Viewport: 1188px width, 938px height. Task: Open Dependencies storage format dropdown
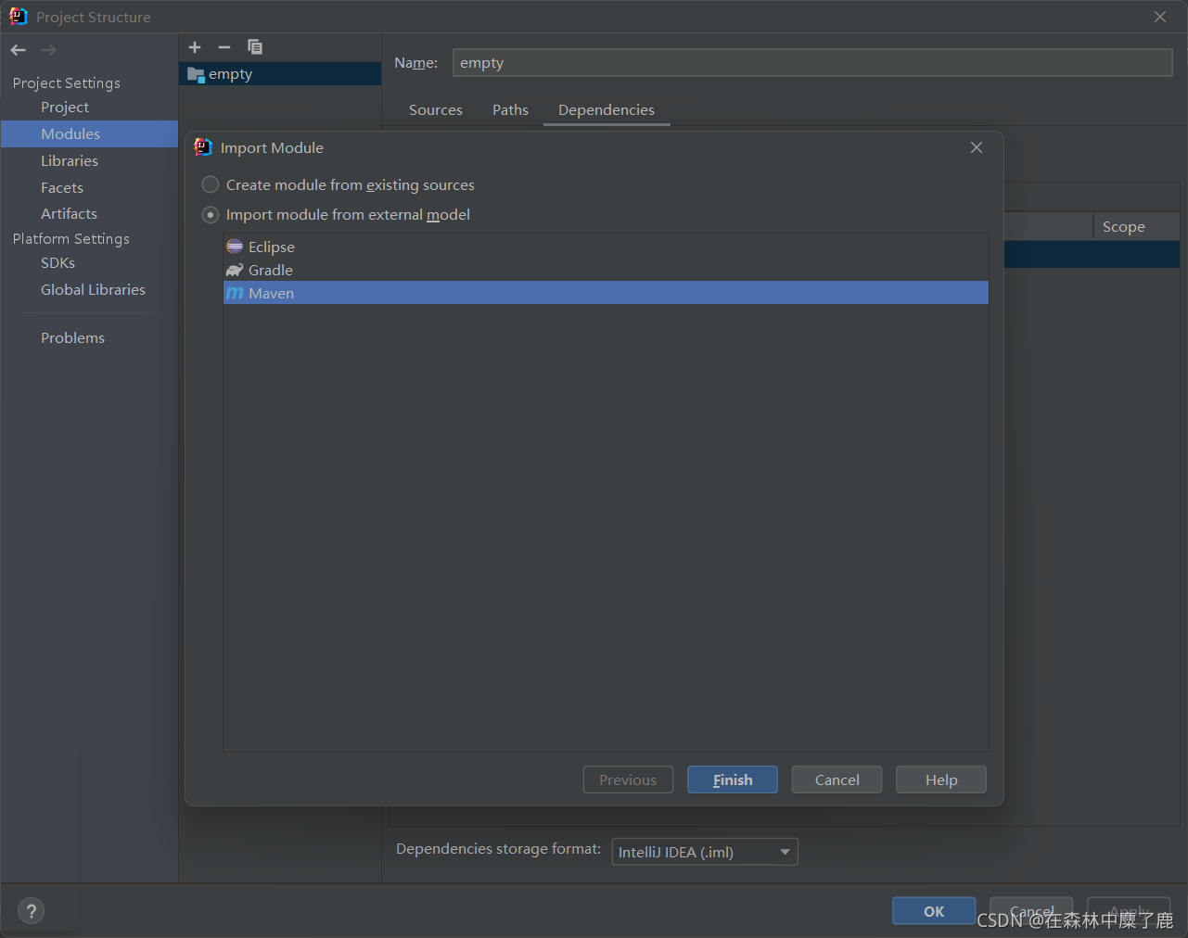click(x=705, y=852)
